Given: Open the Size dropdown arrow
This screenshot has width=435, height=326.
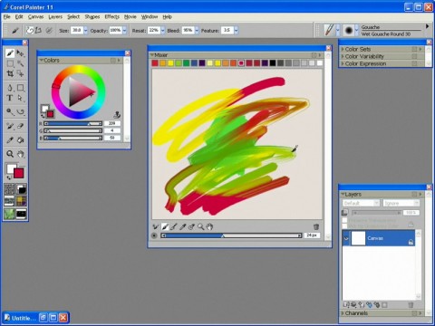Looking at the screenshot, I should (x=86, y=30).
